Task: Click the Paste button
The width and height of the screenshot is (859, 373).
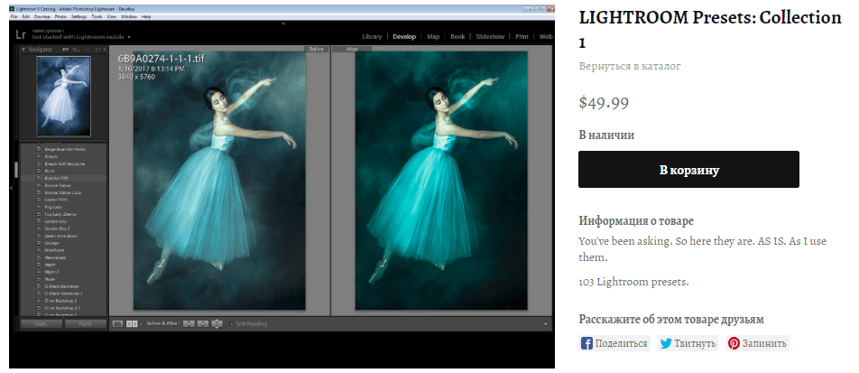Action: pos(86,323)
